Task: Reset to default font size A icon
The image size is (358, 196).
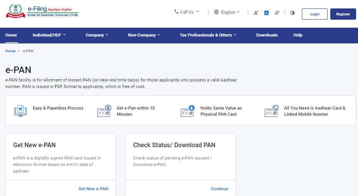Action: pos(266,13)
